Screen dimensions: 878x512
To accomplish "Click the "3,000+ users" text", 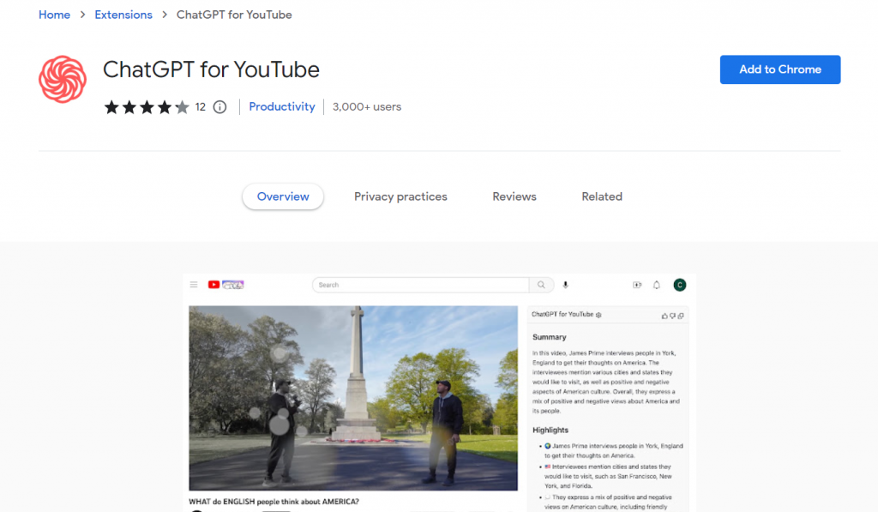I will [x=367, y=106].
